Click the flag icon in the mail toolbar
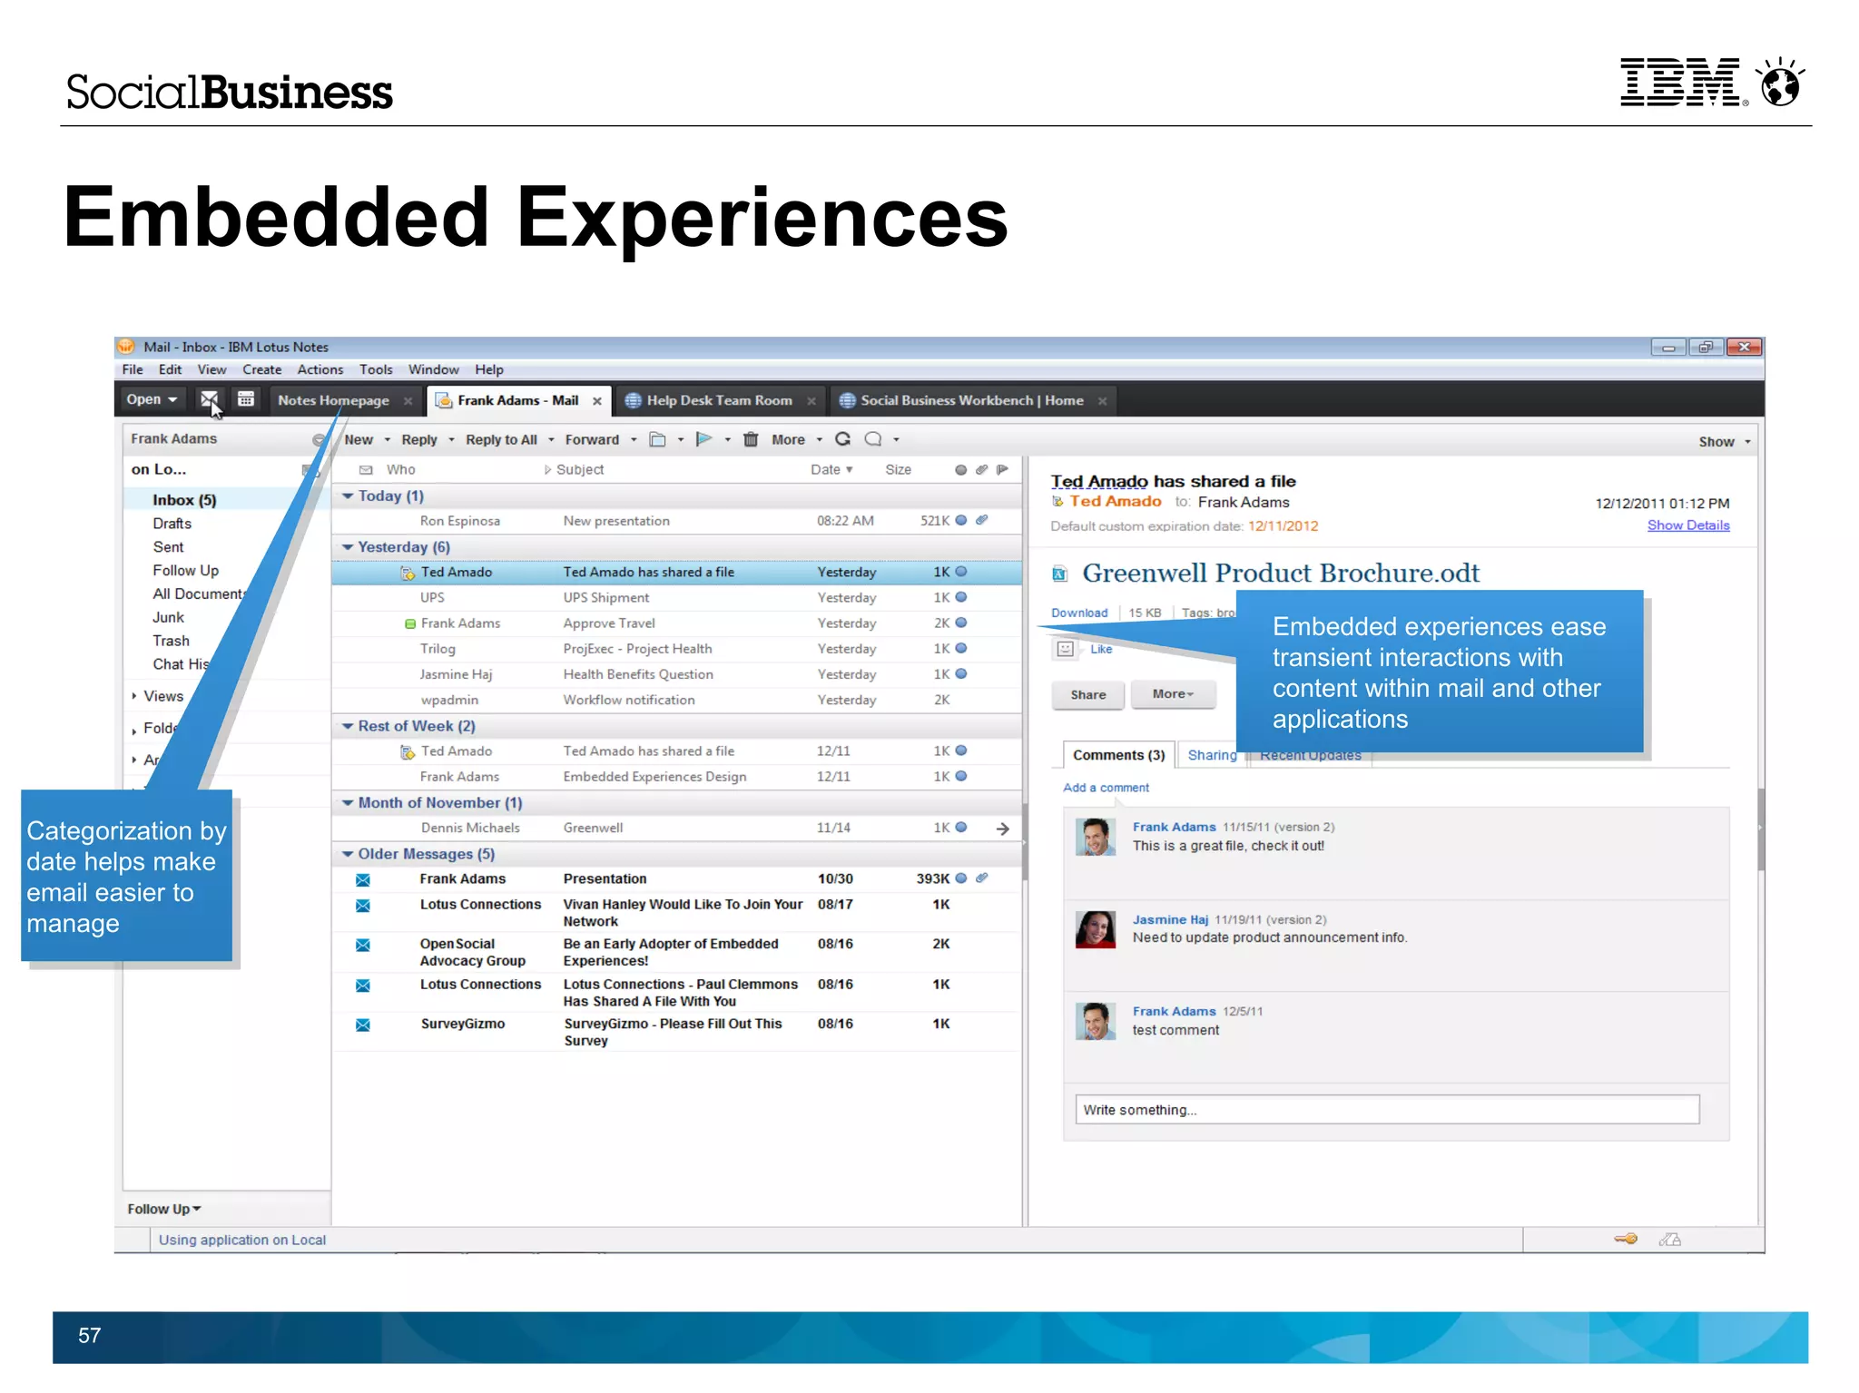This screenshot has height=1393, width=1859. [703, 440]
